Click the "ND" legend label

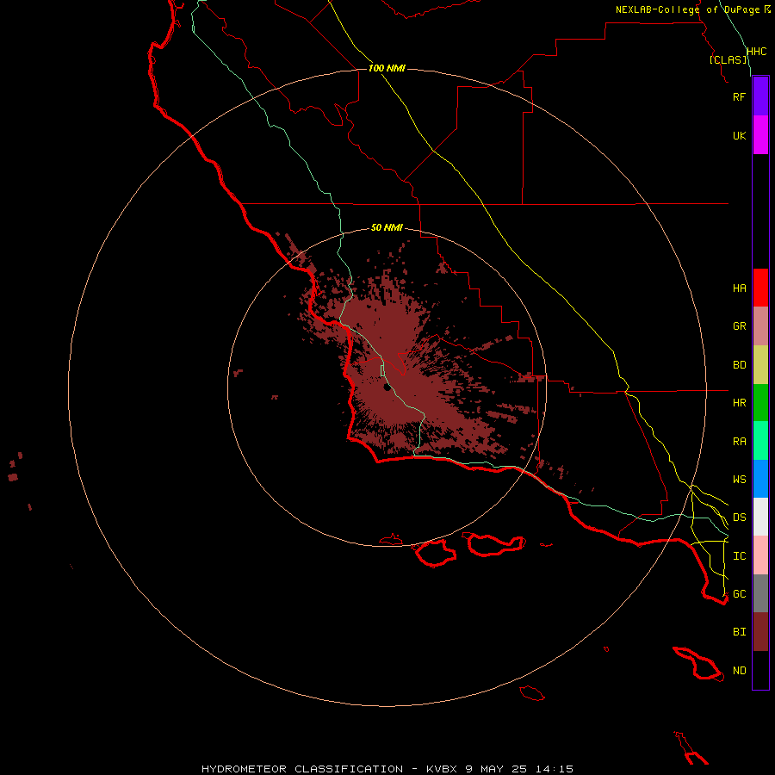(x=739, y=670)
